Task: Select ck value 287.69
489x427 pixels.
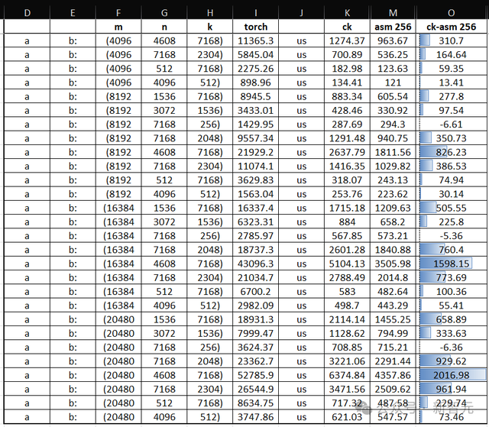Action: 347,125
